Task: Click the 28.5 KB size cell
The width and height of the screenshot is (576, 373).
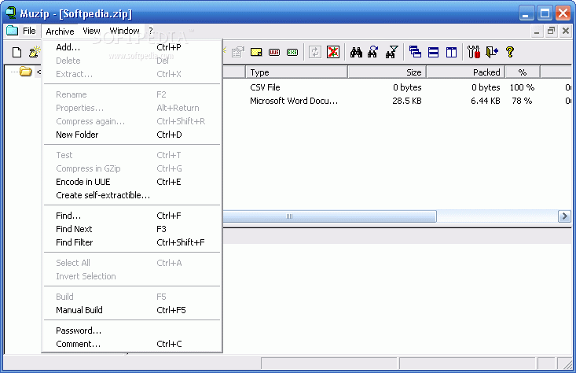Action: [x=406, y=101]
